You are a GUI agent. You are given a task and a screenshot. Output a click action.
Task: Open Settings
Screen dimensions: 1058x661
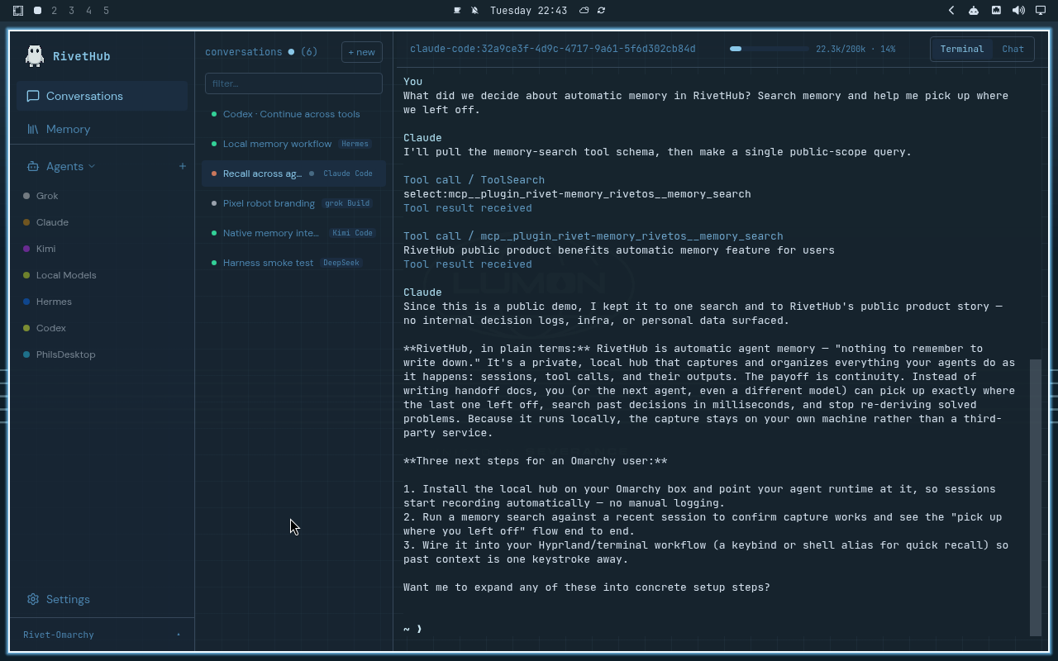pos(102,599)
